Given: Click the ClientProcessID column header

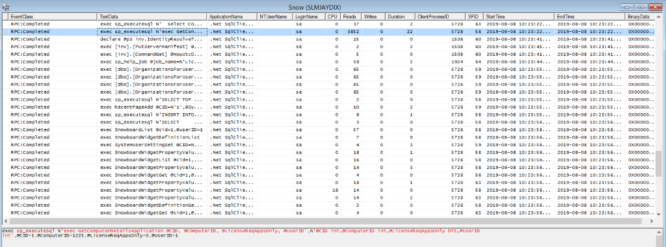Looking at the screenshot, I should (440, 16).
